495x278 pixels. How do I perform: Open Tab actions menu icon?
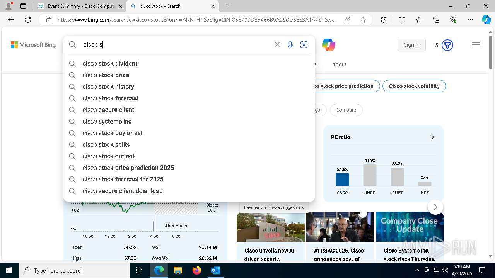23,6
